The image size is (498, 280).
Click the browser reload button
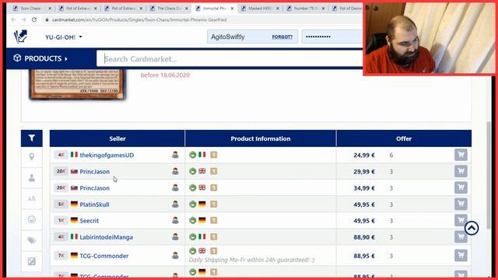(x=34, y=19)
